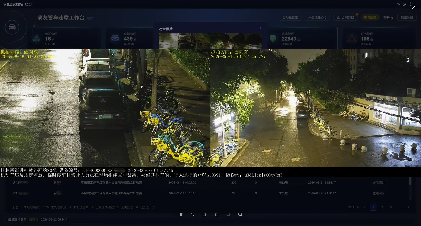Click the round car logo icon

click(x=12, y=27)
